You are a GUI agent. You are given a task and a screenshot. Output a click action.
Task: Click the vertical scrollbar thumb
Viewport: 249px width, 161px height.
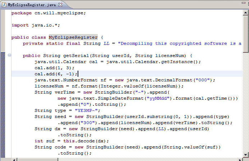[245, 34]
